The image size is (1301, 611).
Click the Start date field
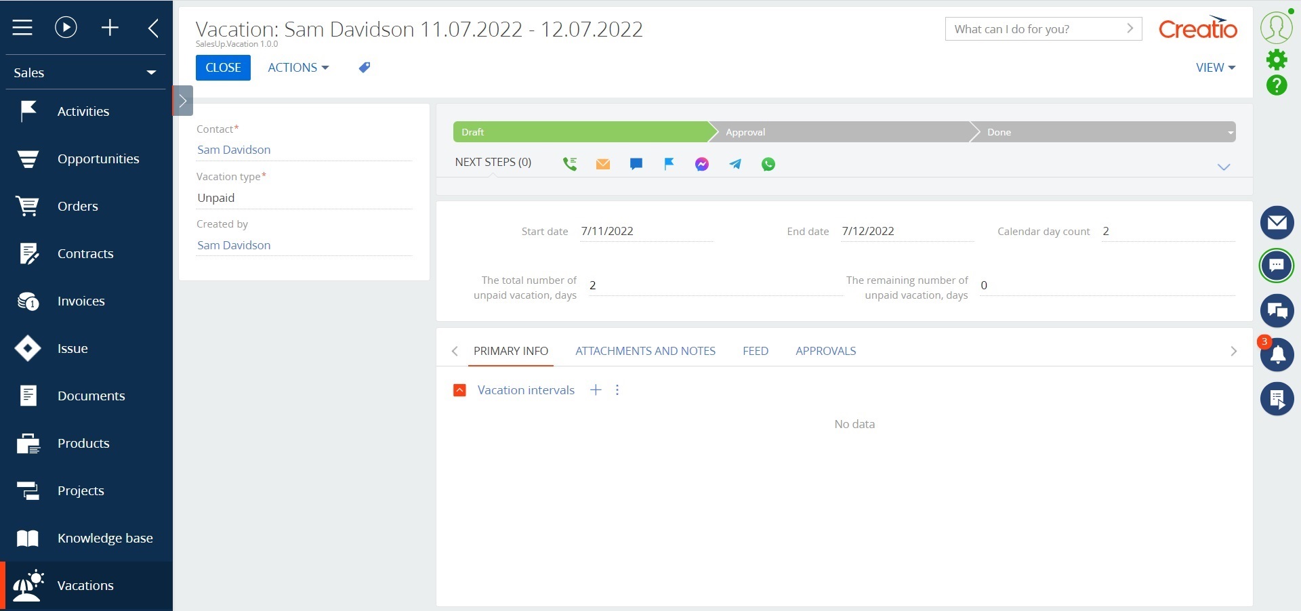point(646,231)
